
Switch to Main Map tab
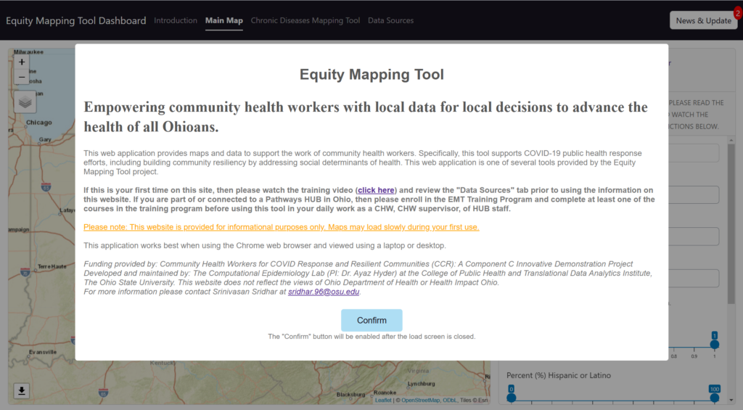224,20
